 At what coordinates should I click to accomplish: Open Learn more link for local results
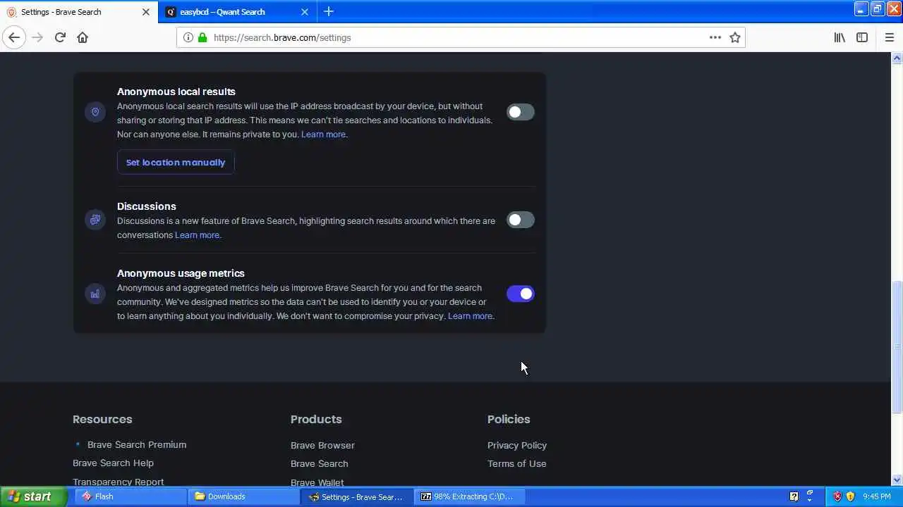(x=324, y=134)
